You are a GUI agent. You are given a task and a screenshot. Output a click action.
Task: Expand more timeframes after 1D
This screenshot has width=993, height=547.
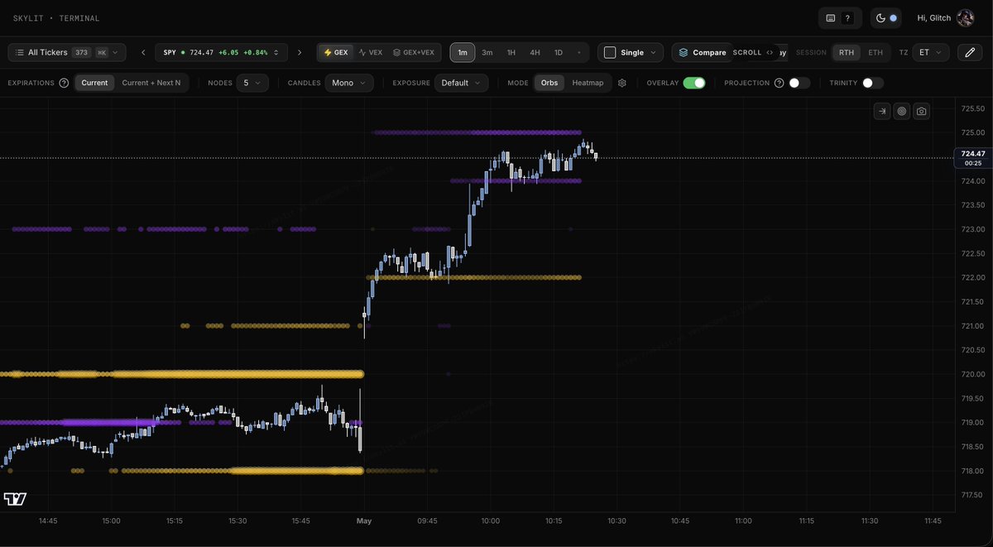click(x=578, y=52)
